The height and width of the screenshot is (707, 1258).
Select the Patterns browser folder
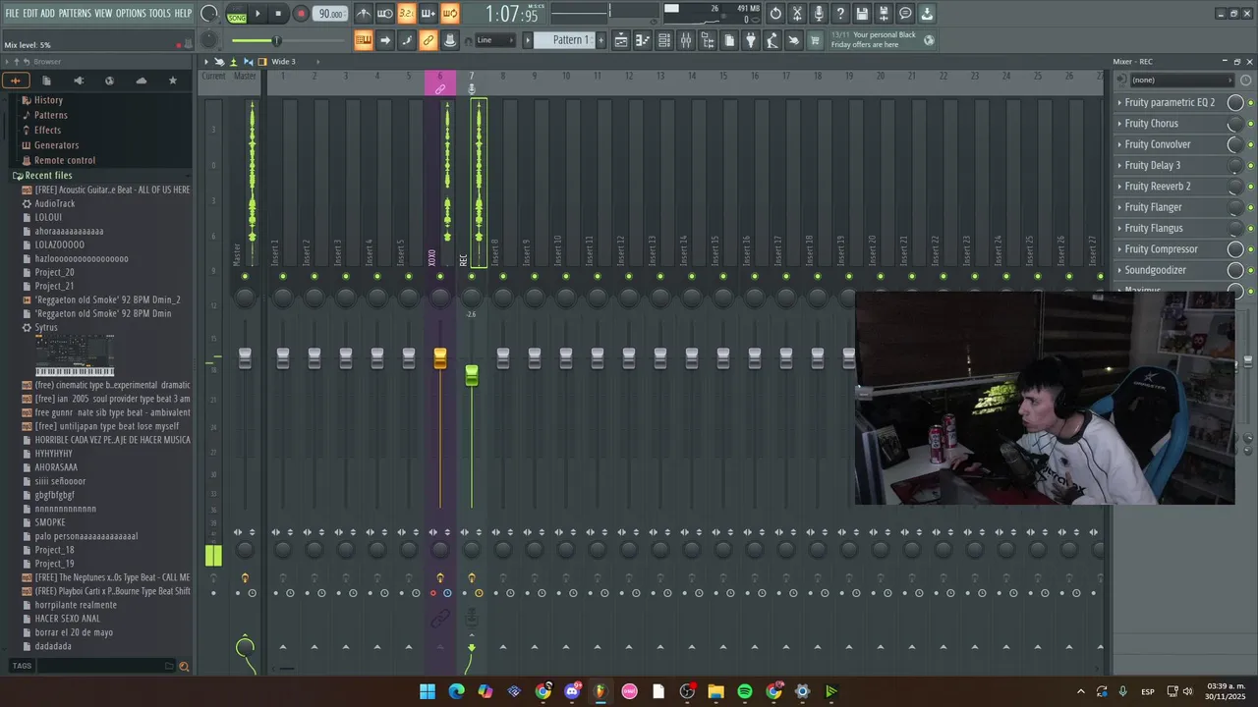click(51, 115)
